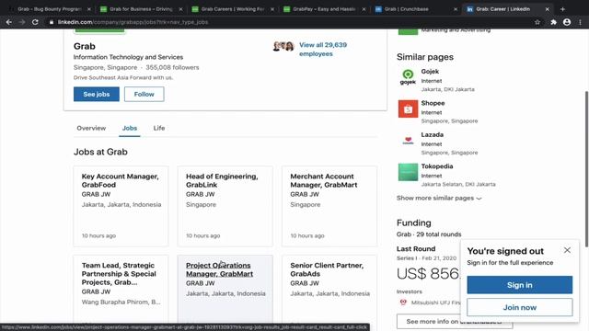Click the 'Join now' button

(519, 307)
